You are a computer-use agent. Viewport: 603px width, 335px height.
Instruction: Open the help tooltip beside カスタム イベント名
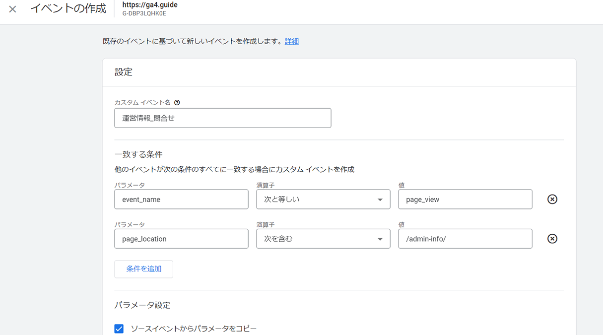coord(177,102)
